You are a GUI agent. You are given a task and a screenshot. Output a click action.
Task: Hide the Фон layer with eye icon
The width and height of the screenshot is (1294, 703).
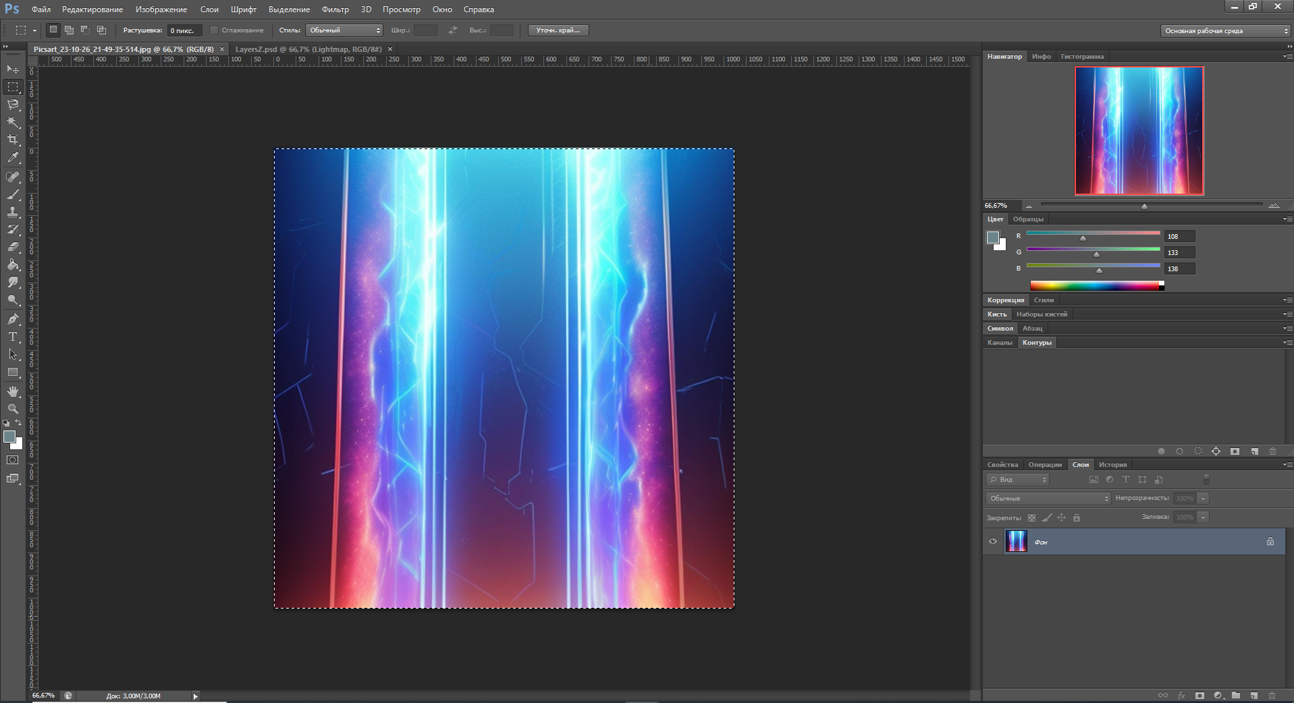993,541
